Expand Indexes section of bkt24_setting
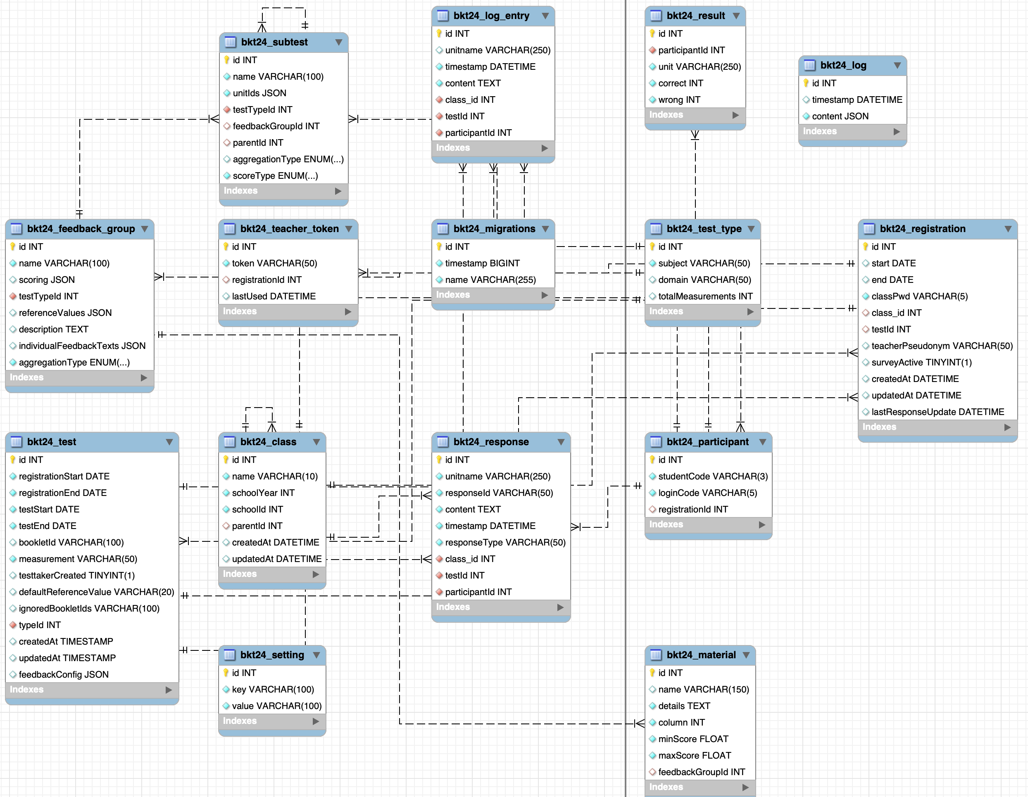 pos(316,721)
